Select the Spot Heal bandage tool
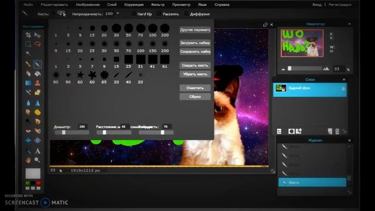The width and height of the screenshot is (375, 211). (37, 131)
